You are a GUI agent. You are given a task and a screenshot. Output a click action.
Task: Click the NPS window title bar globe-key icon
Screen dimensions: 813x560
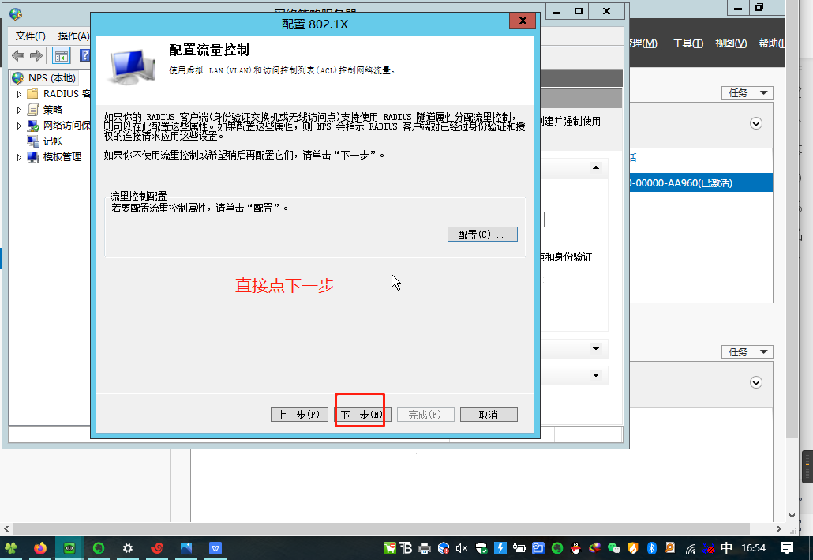(15, 13)
